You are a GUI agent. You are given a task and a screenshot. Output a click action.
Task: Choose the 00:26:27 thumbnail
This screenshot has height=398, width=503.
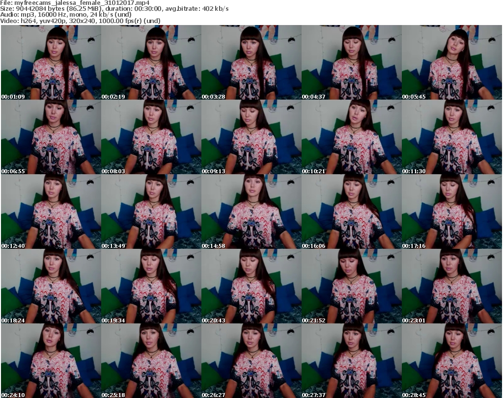pos(251,361)
